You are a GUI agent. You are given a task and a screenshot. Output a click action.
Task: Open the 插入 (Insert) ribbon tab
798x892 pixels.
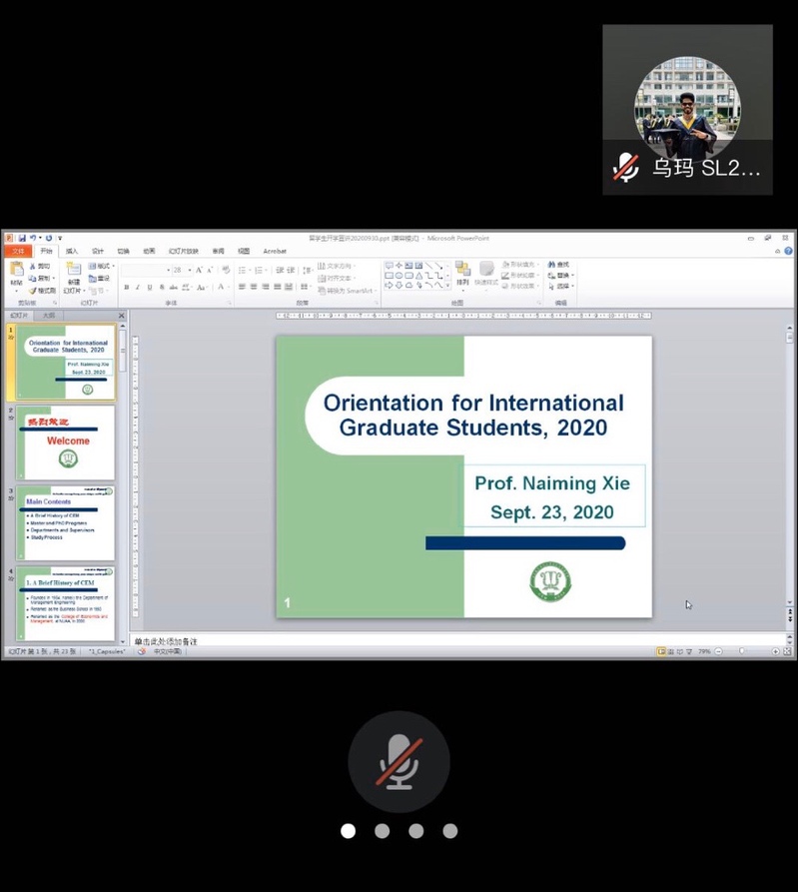coord(72,252)
